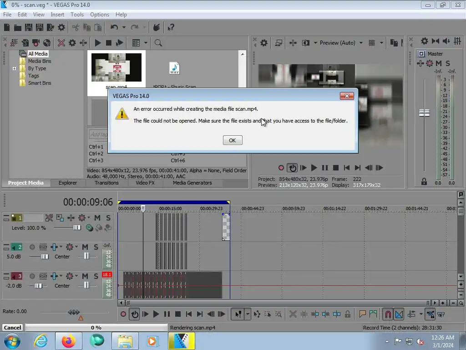
Task: Select the Smart Bins folder
Action: pos(40,83)
